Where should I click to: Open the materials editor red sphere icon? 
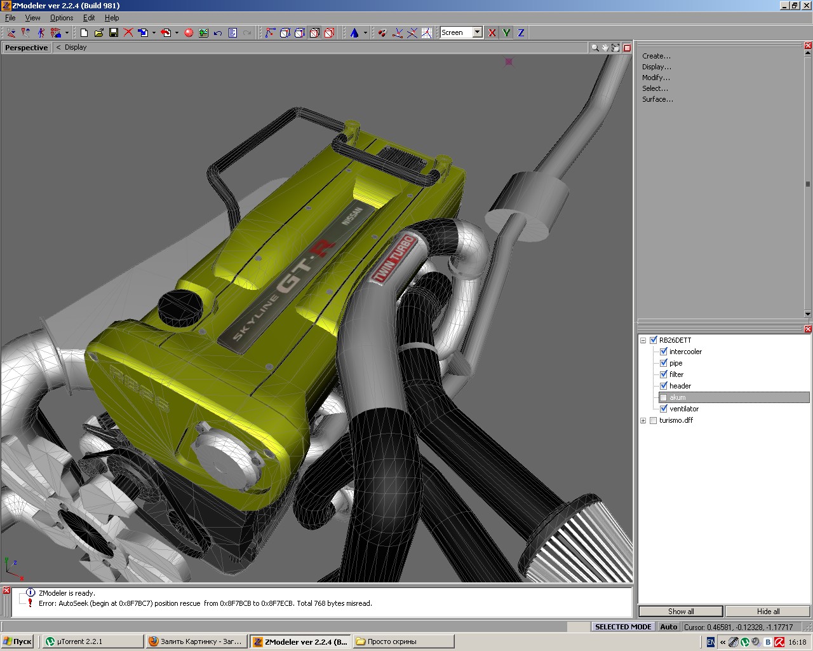189,32
